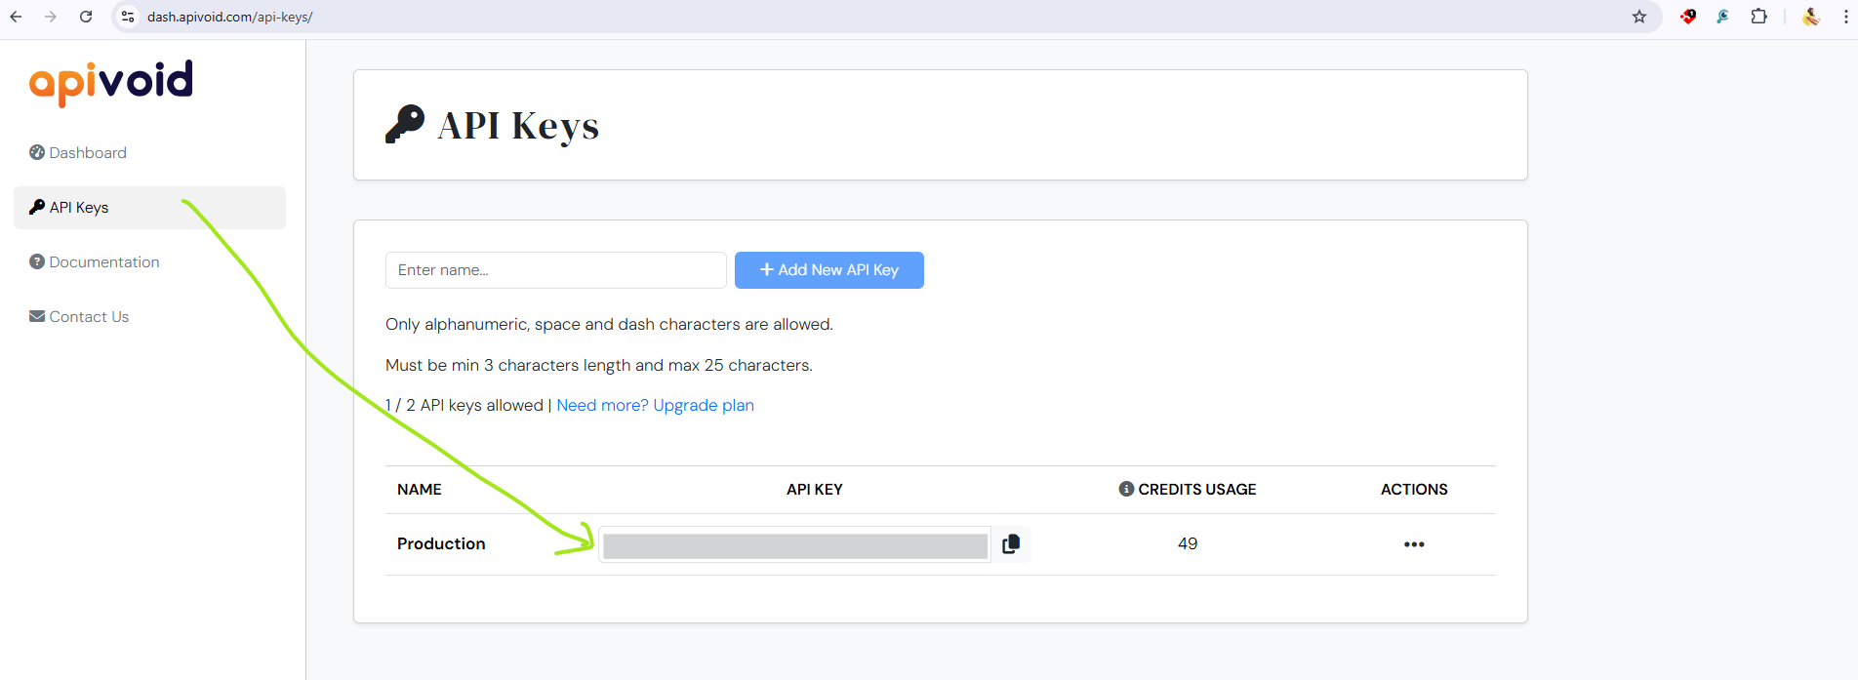Copy the Production API key to clipboard

point(1011,544)
